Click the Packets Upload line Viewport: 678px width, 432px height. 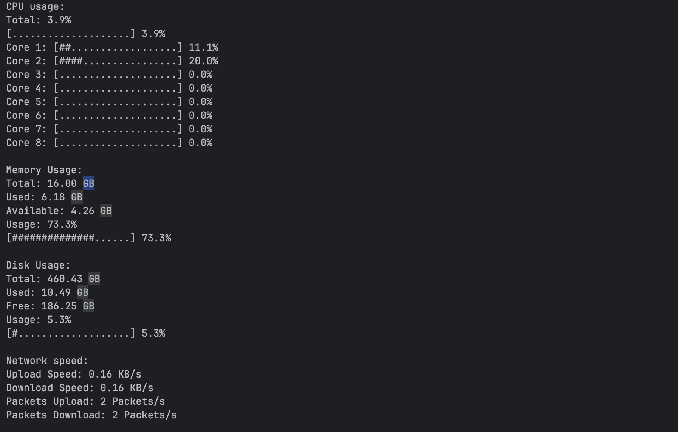coord(85,401)
